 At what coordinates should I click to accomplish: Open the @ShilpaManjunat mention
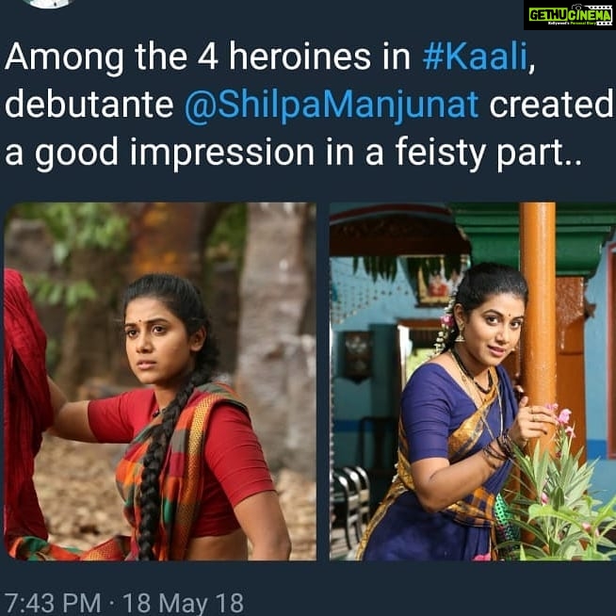pyautogui.click(x=332, y=105)
